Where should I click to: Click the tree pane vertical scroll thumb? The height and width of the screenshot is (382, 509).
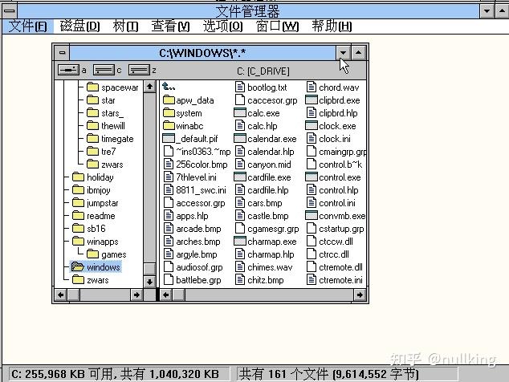(x=149, y=269)
